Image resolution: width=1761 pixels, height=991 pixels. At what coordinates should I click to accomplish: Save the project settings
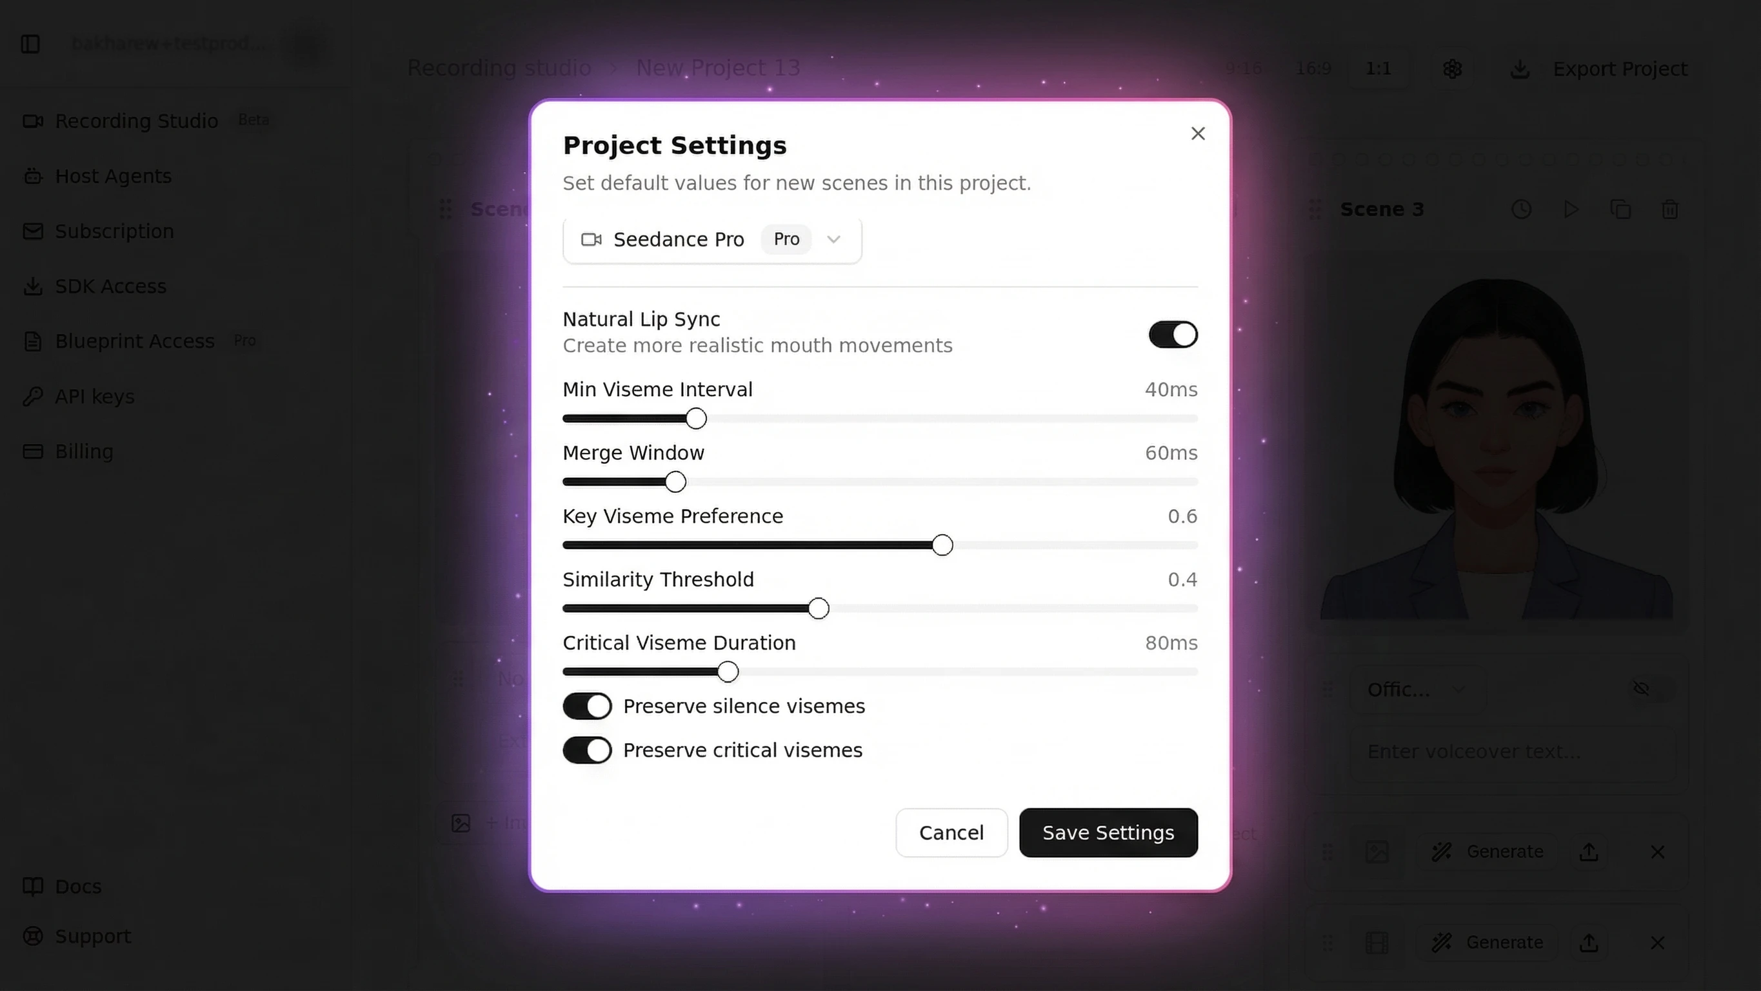pyautogui.click(x=1108, y=832)
